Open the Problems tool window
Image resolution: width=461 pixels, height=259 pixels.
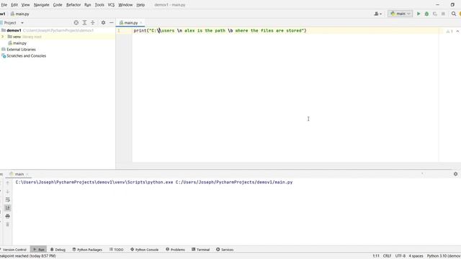point(175,250)
